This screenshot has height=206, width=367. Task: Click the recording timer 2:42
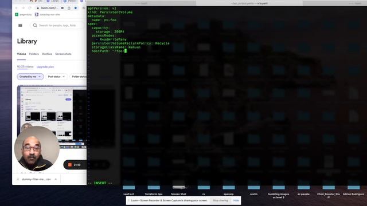click(77, 165)
